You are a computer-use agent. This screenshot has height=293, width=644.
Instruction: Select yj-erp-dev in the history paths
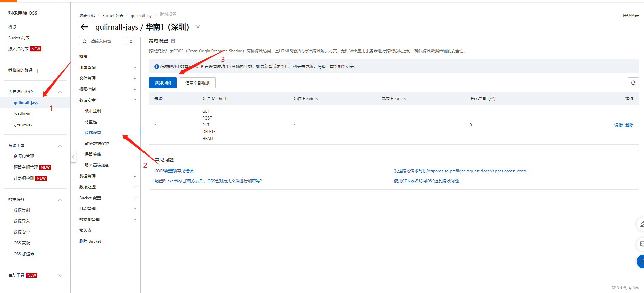coord(23,124)
